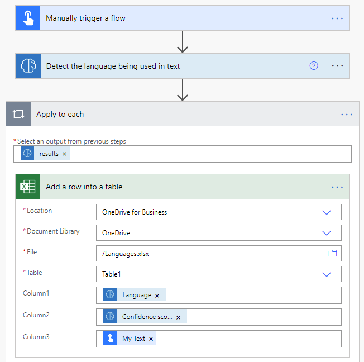
Task: Remove the Language token from Column1
Action: [157, 296]
